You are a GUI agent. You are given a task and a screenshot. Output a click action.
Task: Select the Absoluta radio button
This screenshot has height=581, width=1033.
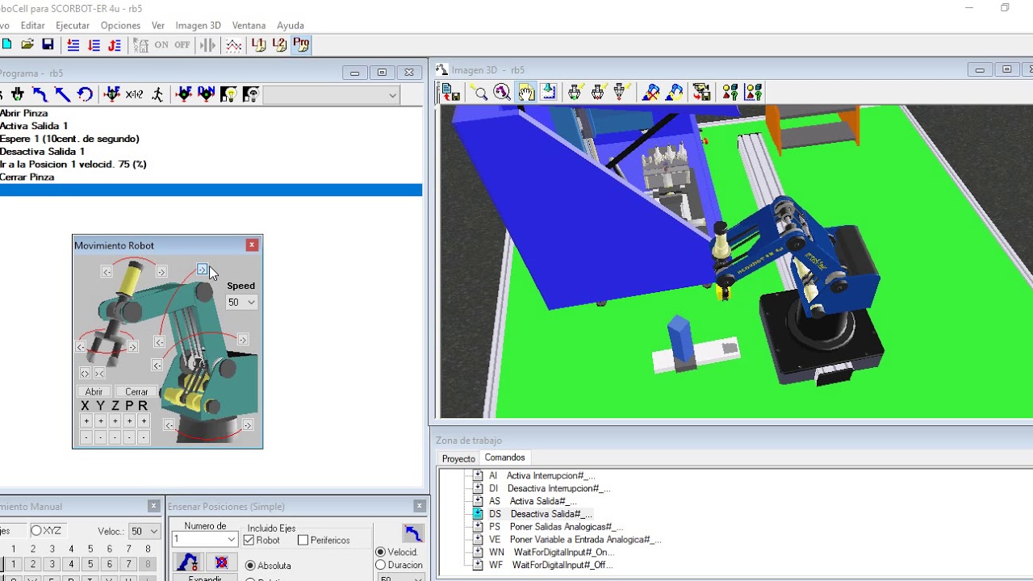[x=250, y=566]
